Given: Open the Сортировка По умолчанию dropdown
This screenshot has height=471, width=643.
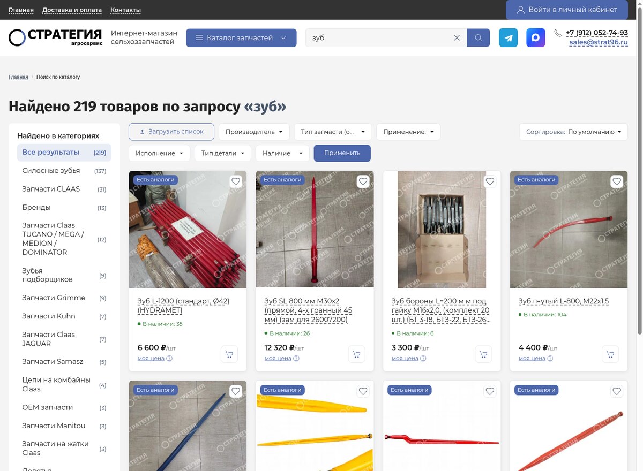Looking at the screenshot, I should coord(573,132).
